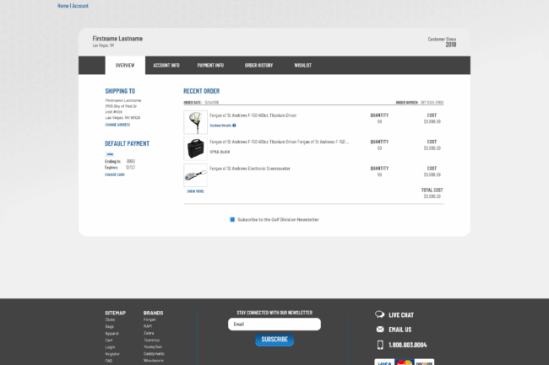Open the Order History tab
549x365 pixels.
258,65
